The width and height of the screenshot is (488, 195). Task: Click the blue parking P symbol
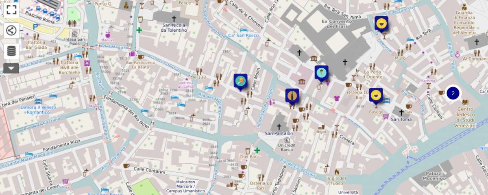[x=36, y=27]
